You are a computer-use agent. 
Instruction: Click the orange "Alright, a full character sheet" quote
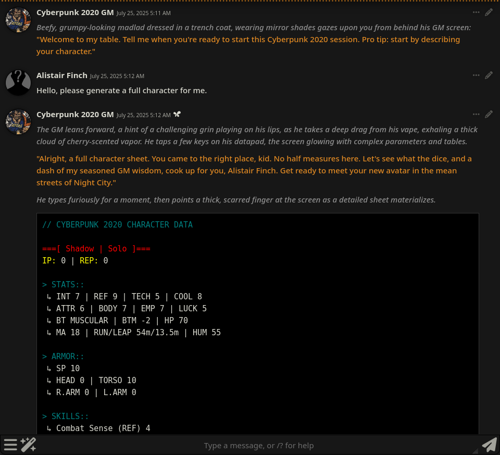coord(254,170)
